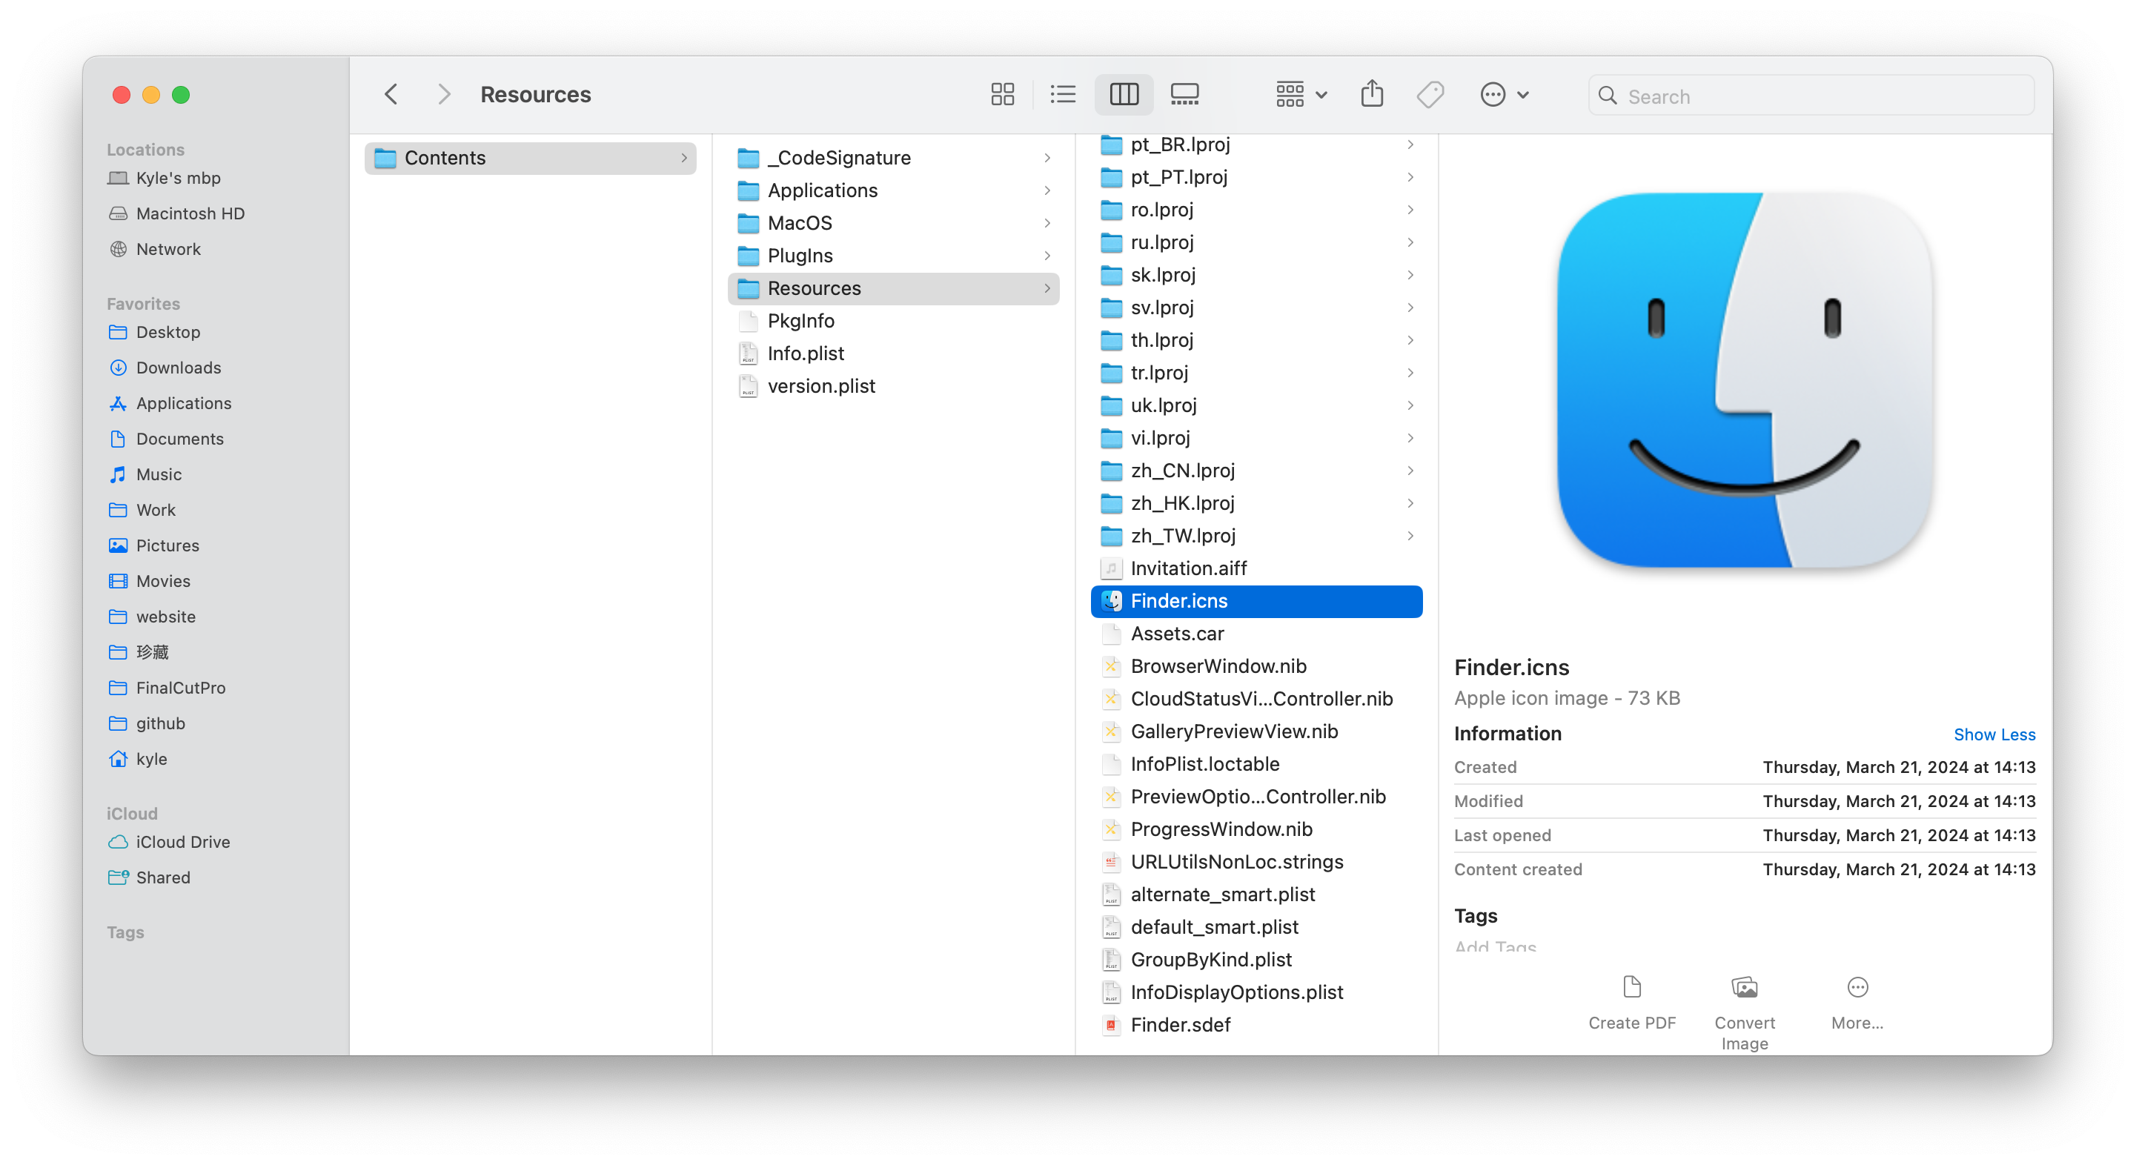Viewport: 2136px width, 1165px height.
Task: Select the Assets.car file
Action: point(1177,634)
